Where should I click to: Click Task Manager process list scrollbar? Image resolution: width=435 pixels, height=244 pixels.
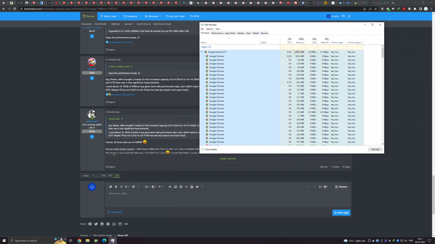tap(383, 53)
